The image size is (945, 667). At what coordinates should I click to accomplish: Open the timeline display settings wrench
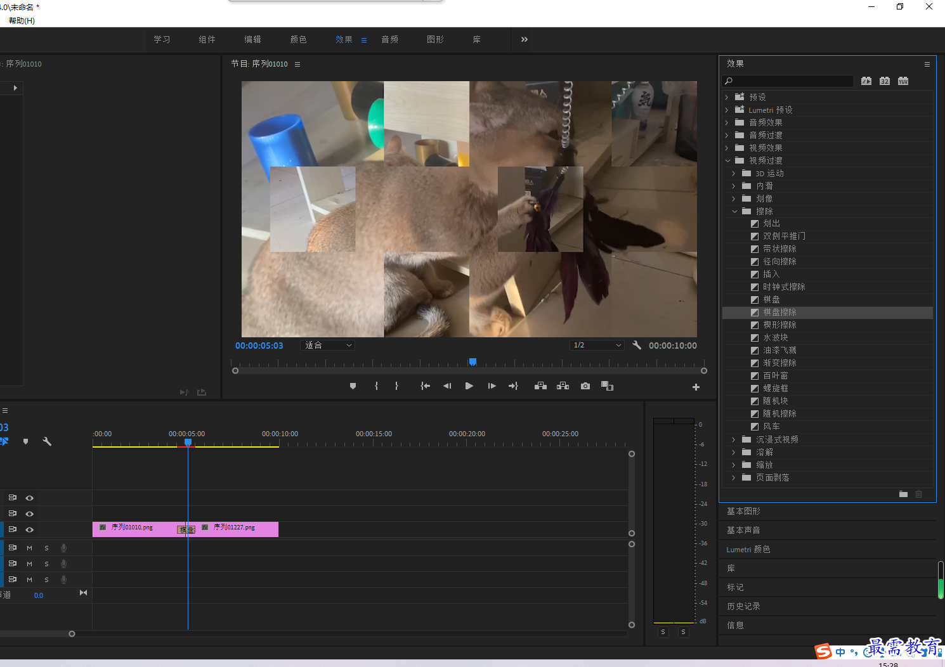[47, 441]
